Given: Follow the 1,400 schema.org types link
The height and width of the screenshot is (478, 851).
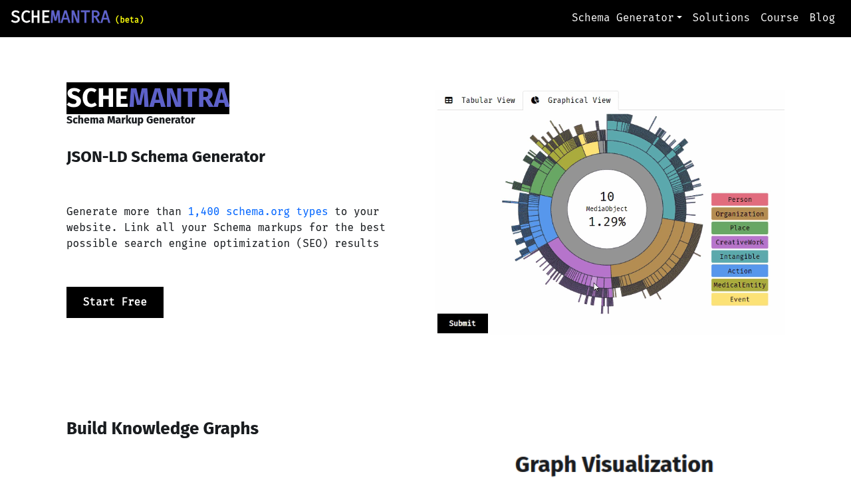Looking at the screenshot, I should [258, 212].
